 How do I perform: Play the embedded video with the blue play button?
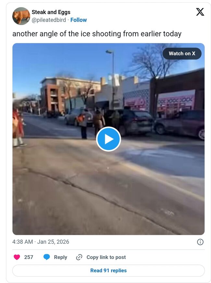[x=108, y=139]
